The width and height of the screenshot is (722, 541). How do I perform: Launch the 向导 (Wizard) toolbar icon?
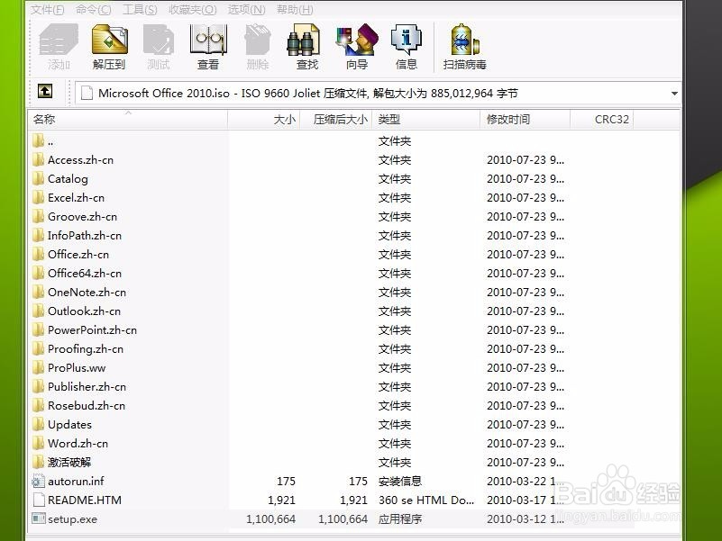pos(357,40)
